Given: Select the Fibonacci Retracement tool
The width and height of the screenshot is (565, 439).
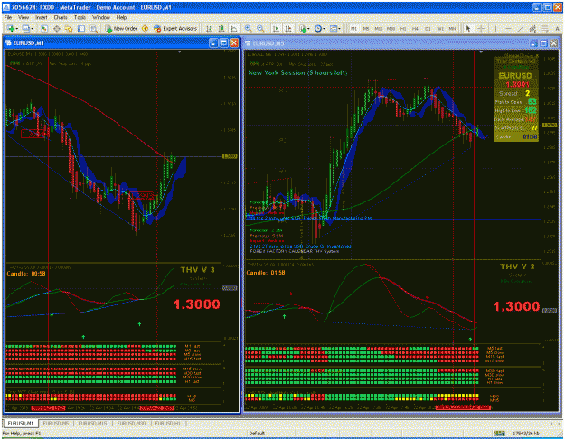Looking at the screenshot, I should pos(545,28).
